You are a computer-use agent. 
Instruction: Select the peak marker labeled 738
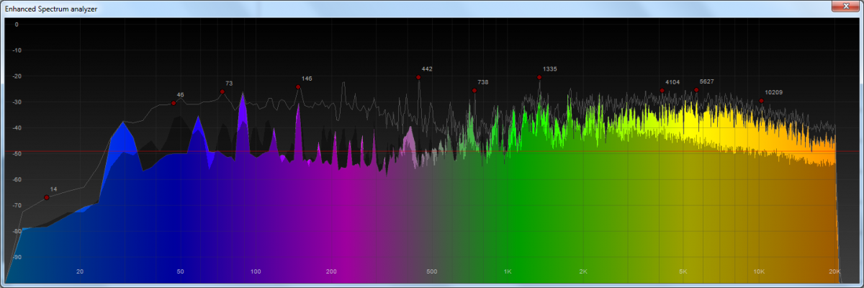coord(474,91)
